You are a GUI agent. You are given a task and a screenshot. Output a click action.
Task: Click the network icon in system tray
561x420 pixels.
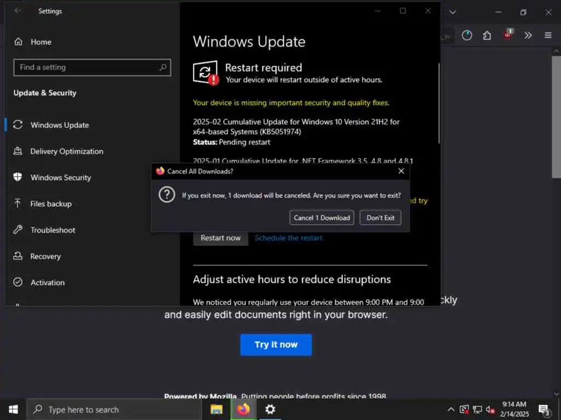click(x=477, y=410)
